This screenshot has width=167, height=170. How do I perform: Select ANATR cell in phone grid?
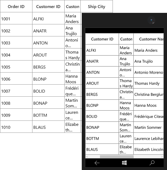(x=102, y=61)
